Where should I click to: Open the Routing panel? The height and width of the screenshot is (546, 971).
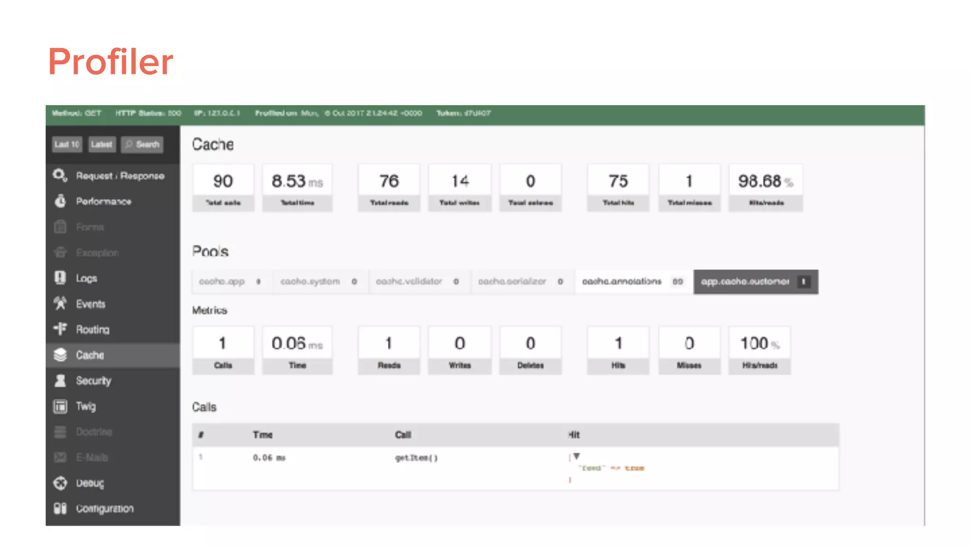coord(113,329)
